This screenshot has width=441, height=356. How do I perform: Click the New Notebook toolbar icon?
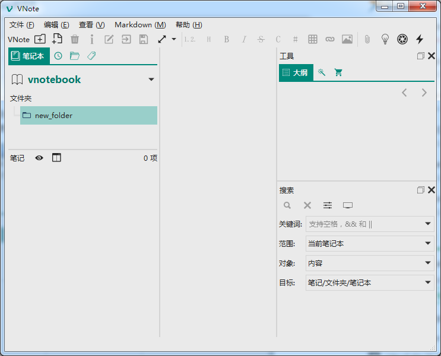tap(40, 39)
